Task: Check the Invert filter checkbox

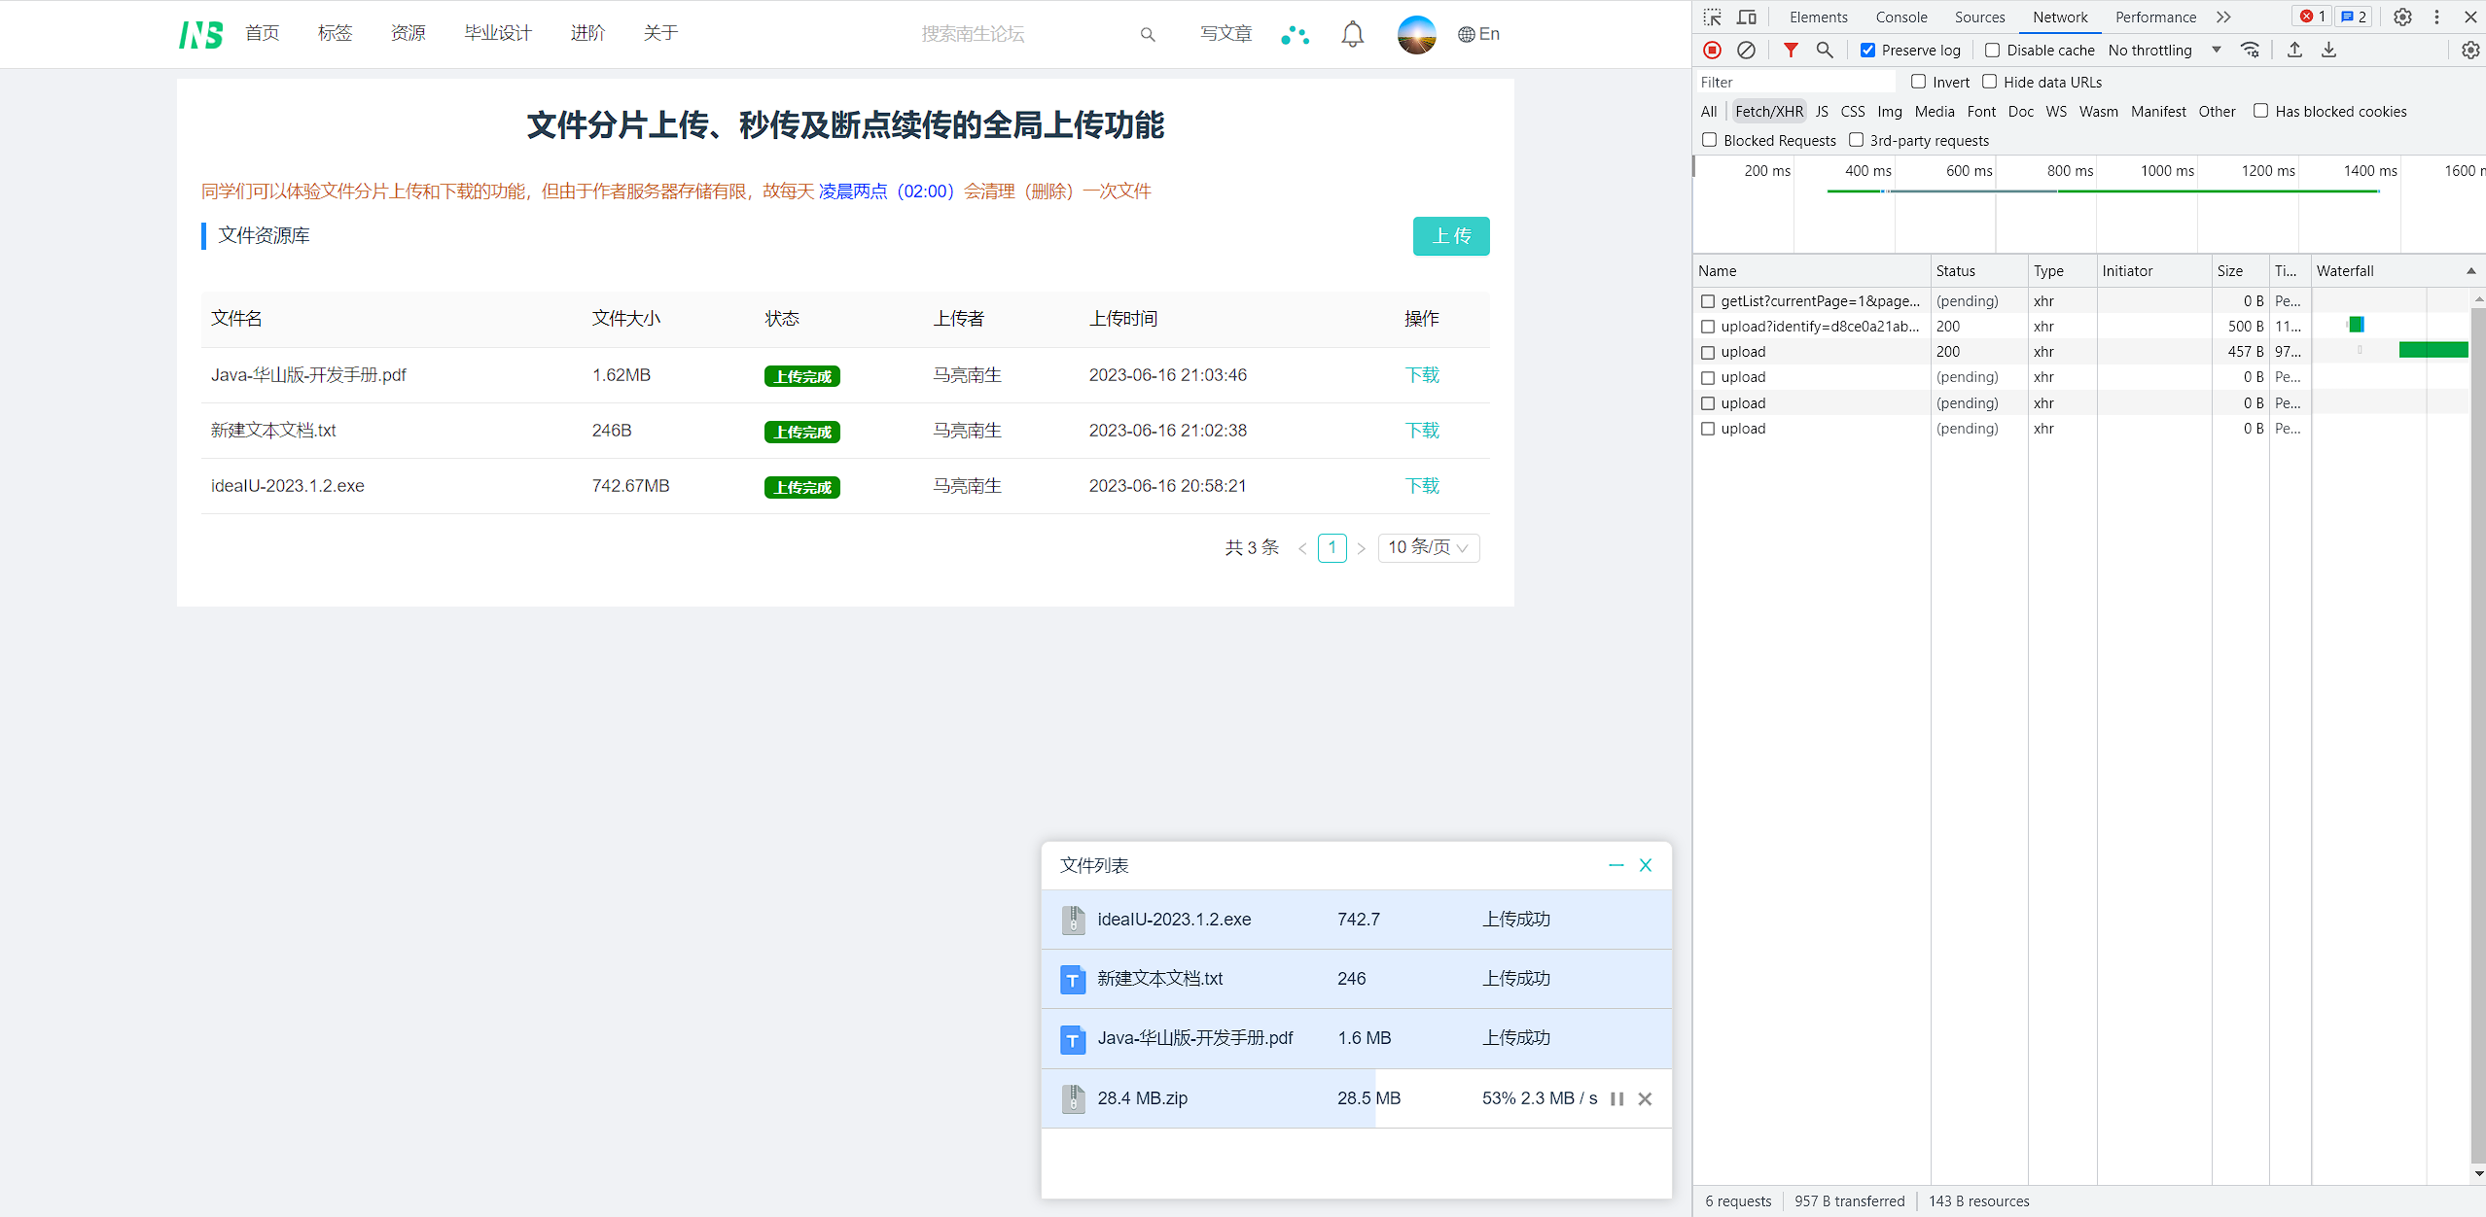Action: pos(1918,82)
